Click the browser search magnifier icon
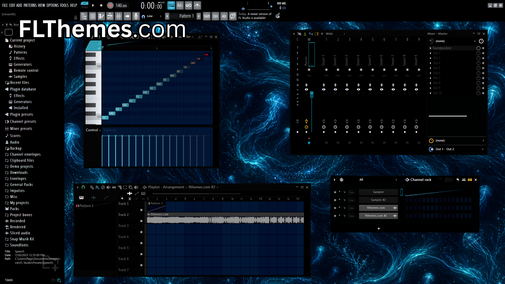505x284 pixels. tap(59, 280)
